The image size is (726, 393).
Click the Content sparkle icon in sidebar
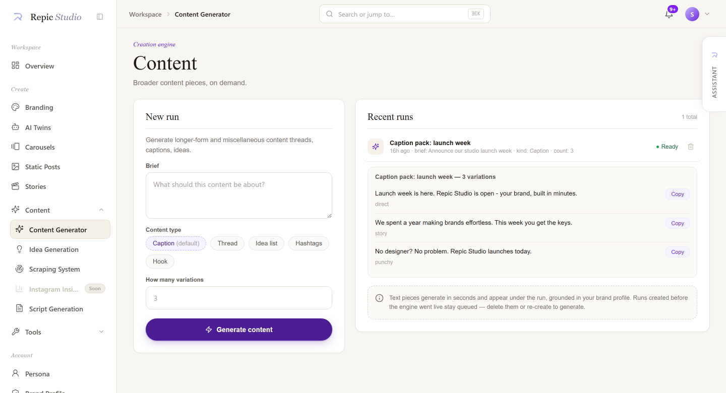click(16, 210)
